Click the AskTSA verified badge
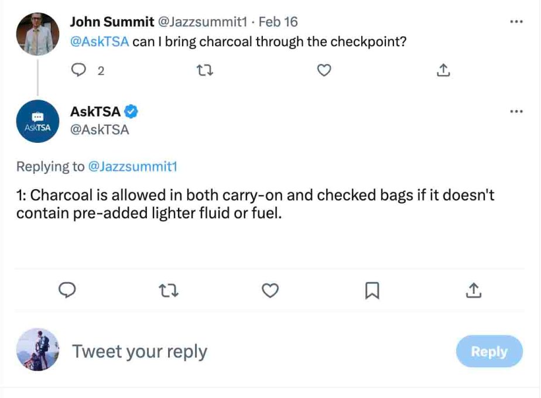This screenshot has height=398, width=541. (131, 111)
